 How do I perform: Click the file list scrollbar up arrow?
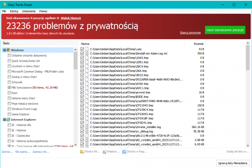coord(248,43)
